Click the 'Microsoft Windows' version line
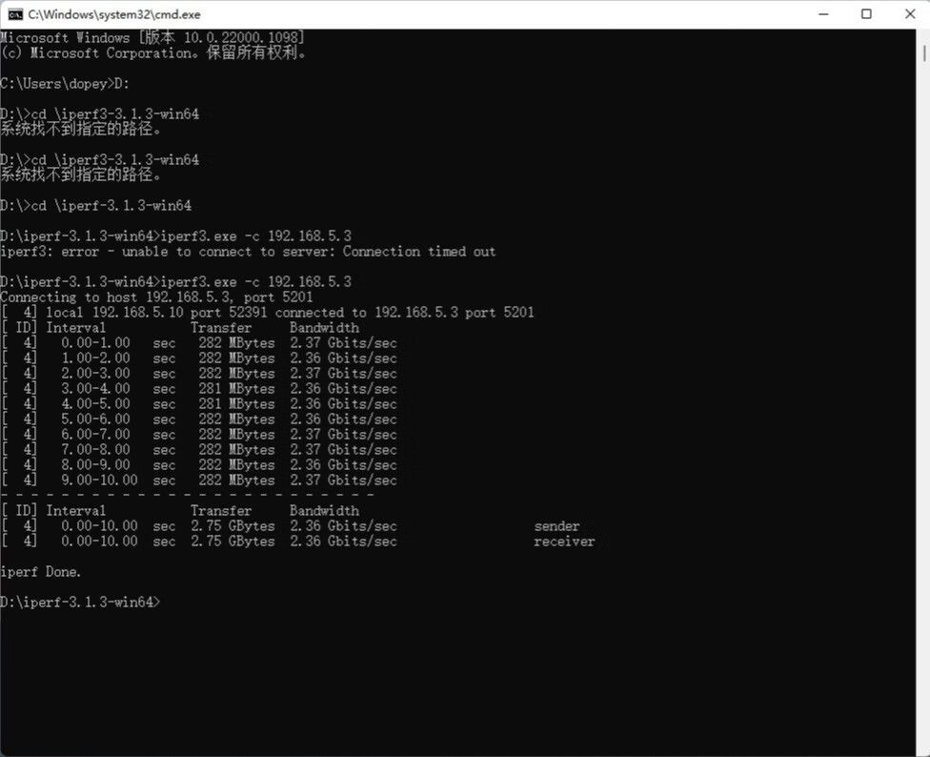The width and height of the screenshot is (930, 757). (152, 38)
